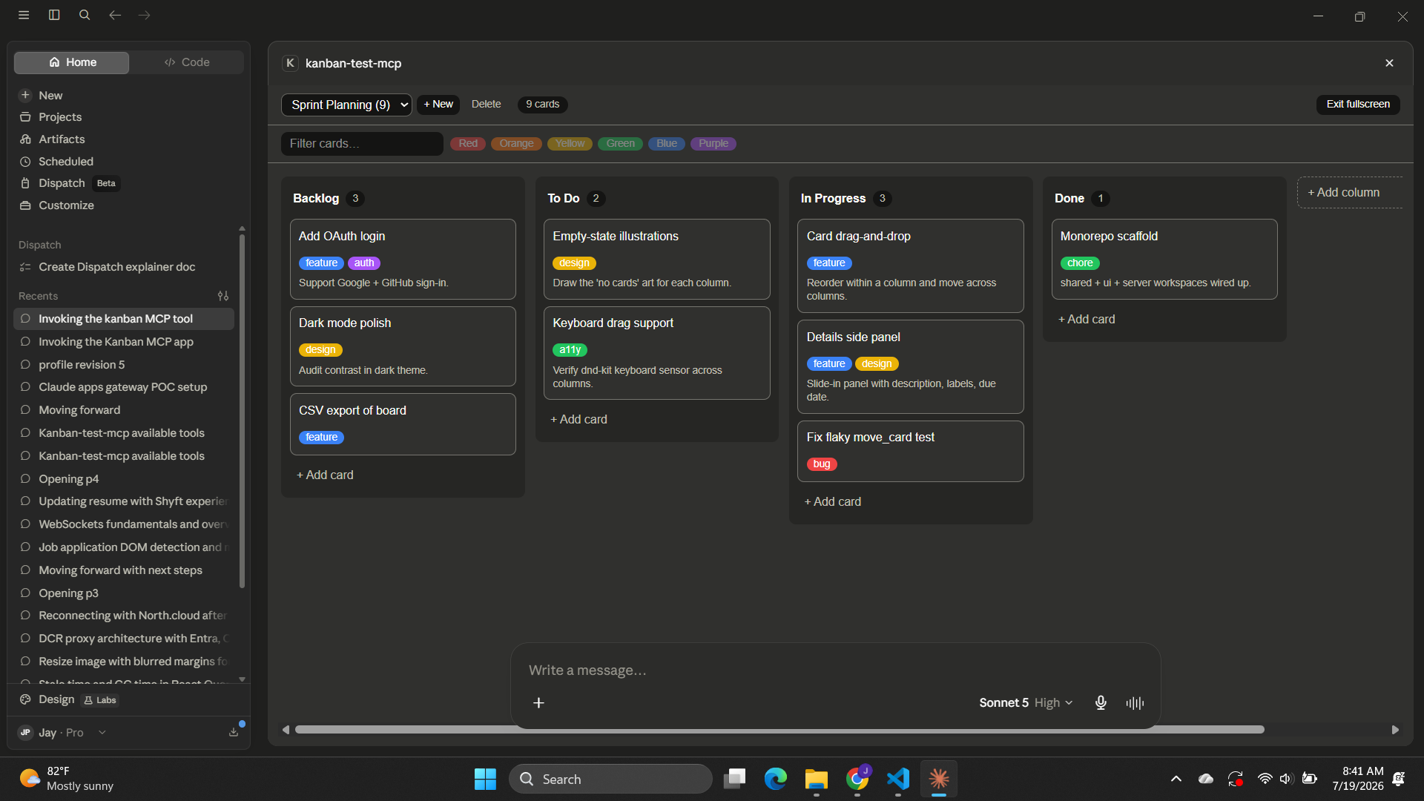Toggle the Red label filter

[468, 143]
